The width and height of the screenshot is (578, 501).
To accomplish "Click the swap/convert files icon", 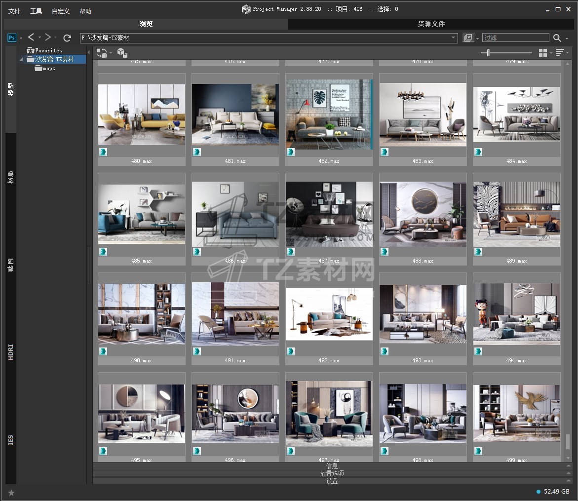I will click(101, 52).
